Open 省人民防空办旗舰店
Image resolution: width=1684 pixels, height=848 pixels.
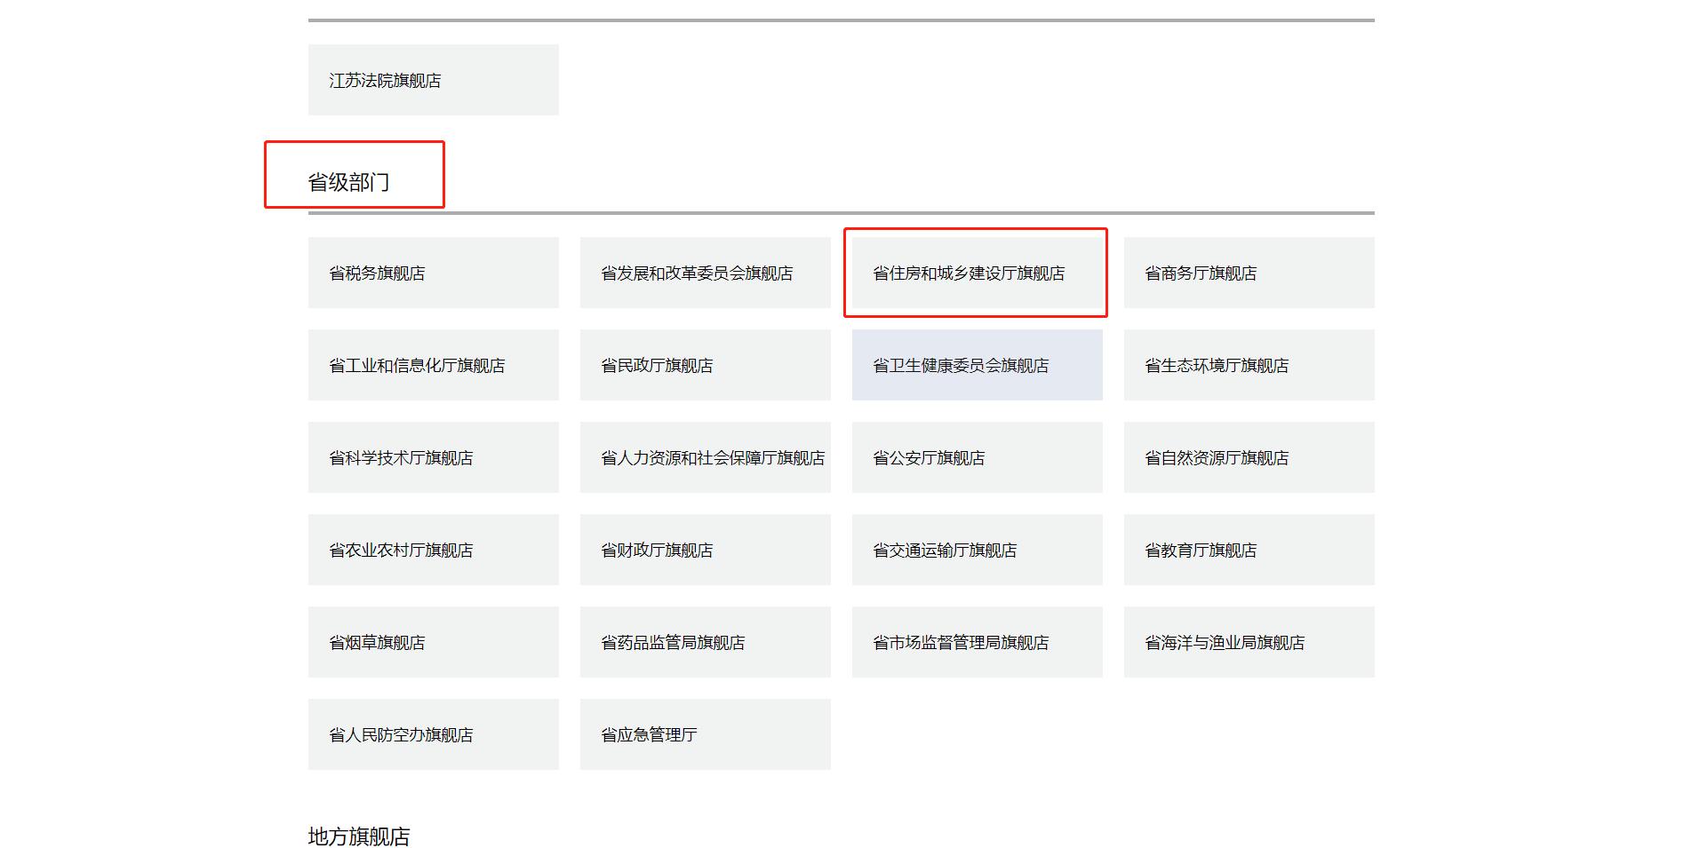[434, 734]
